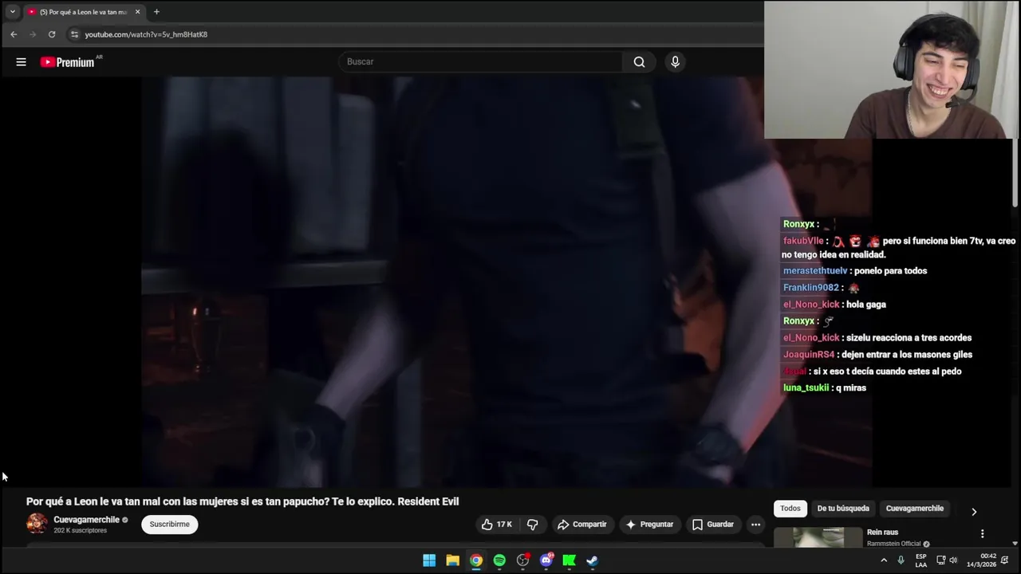1021x574 pixels.
Task: Close the YouTube video tab
Action: (x=137, y=12)
